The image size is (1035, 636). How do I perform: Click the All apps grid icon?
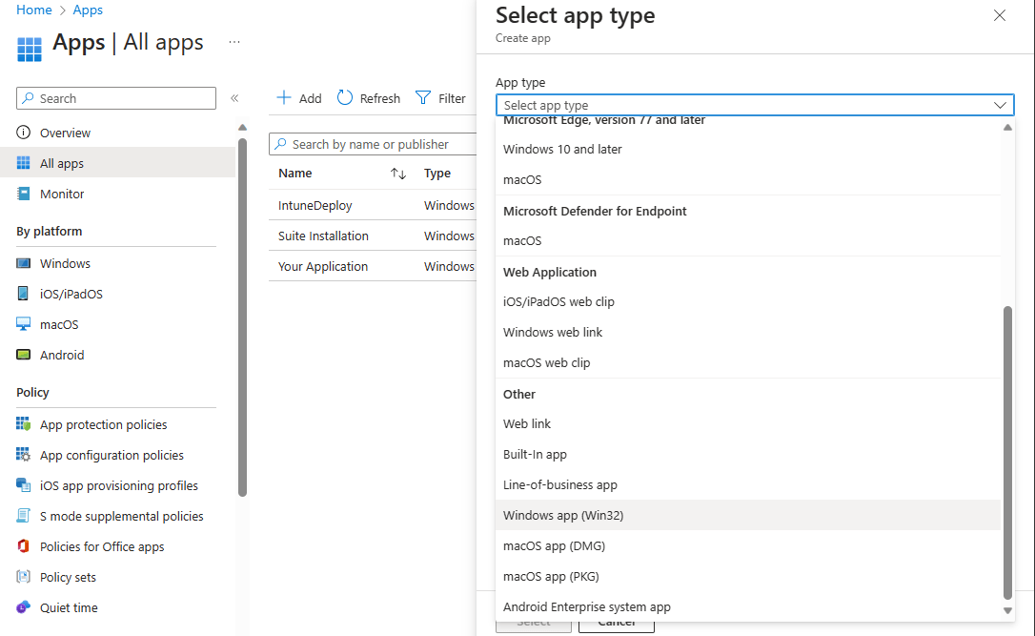tap(23, 163)
